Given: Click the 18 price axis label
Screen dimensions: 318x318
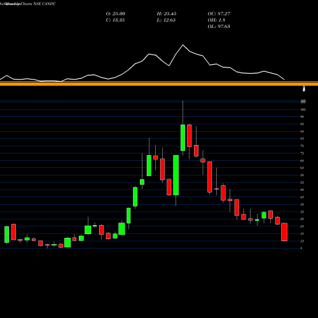Looking at the screenshot, I should (302, 233).
